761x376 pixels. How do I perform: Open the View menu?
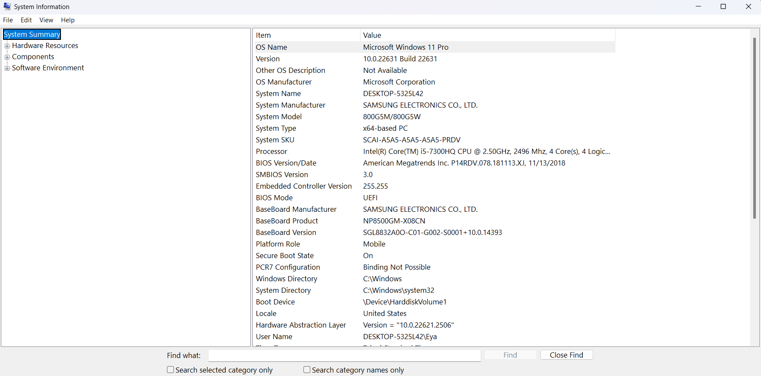tap(46, 20)
